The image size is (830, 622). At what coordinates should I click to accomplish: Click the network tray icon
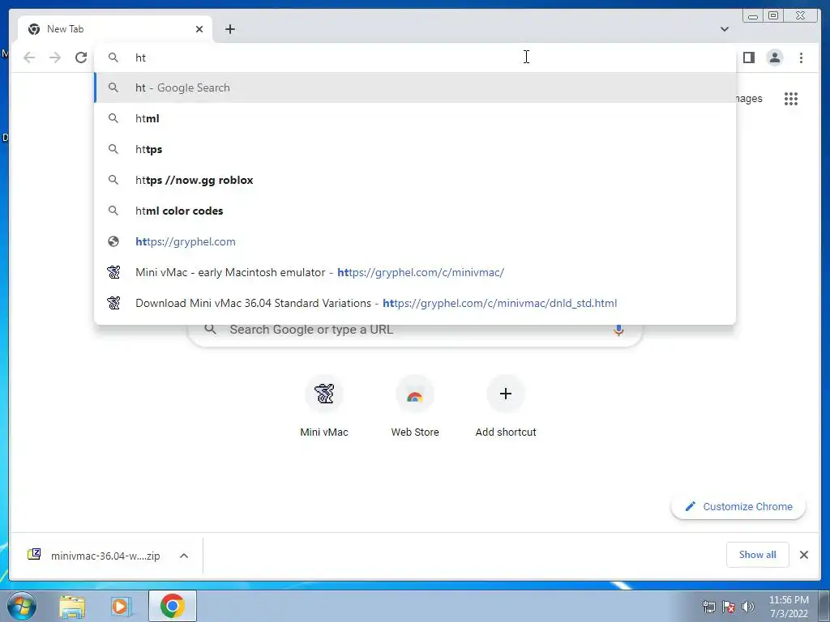point(708,607)
